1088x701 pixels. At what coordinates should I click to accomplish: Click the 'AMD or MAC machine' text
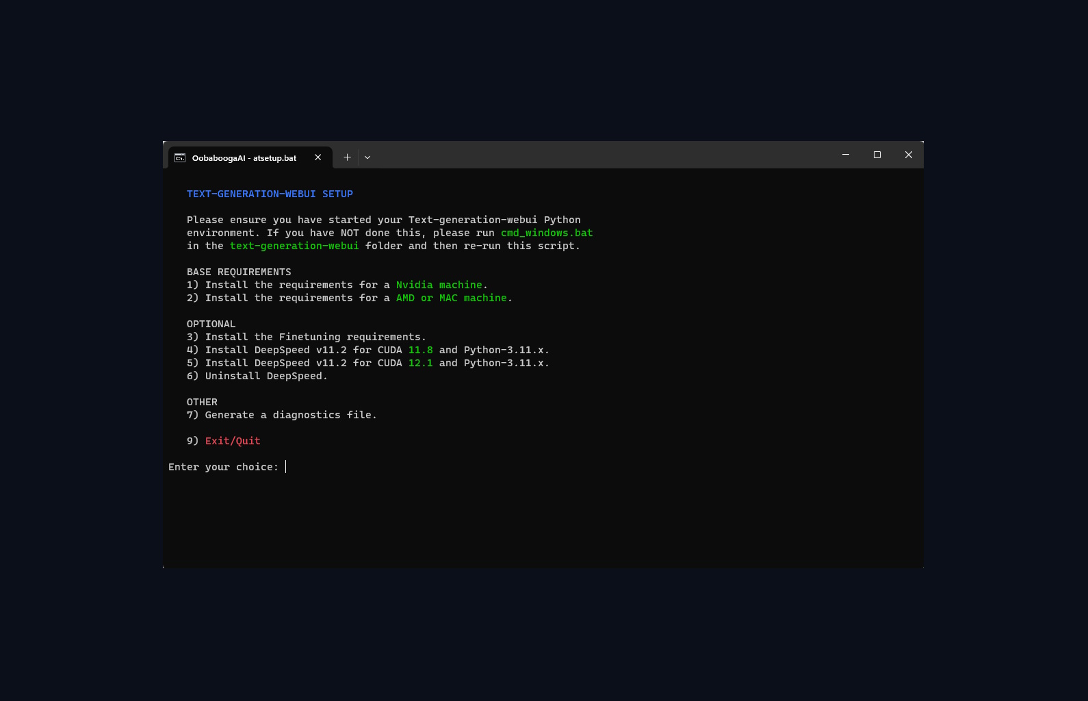click(452, 298)
